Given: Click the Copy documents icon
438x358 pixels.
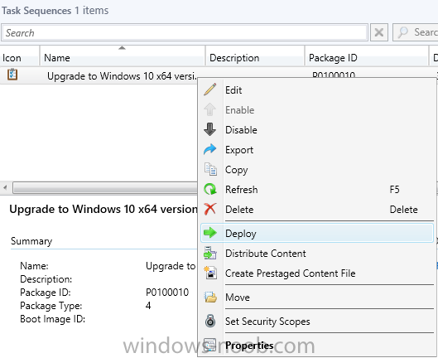Looking at the screenshot, I should pos(210,169).
